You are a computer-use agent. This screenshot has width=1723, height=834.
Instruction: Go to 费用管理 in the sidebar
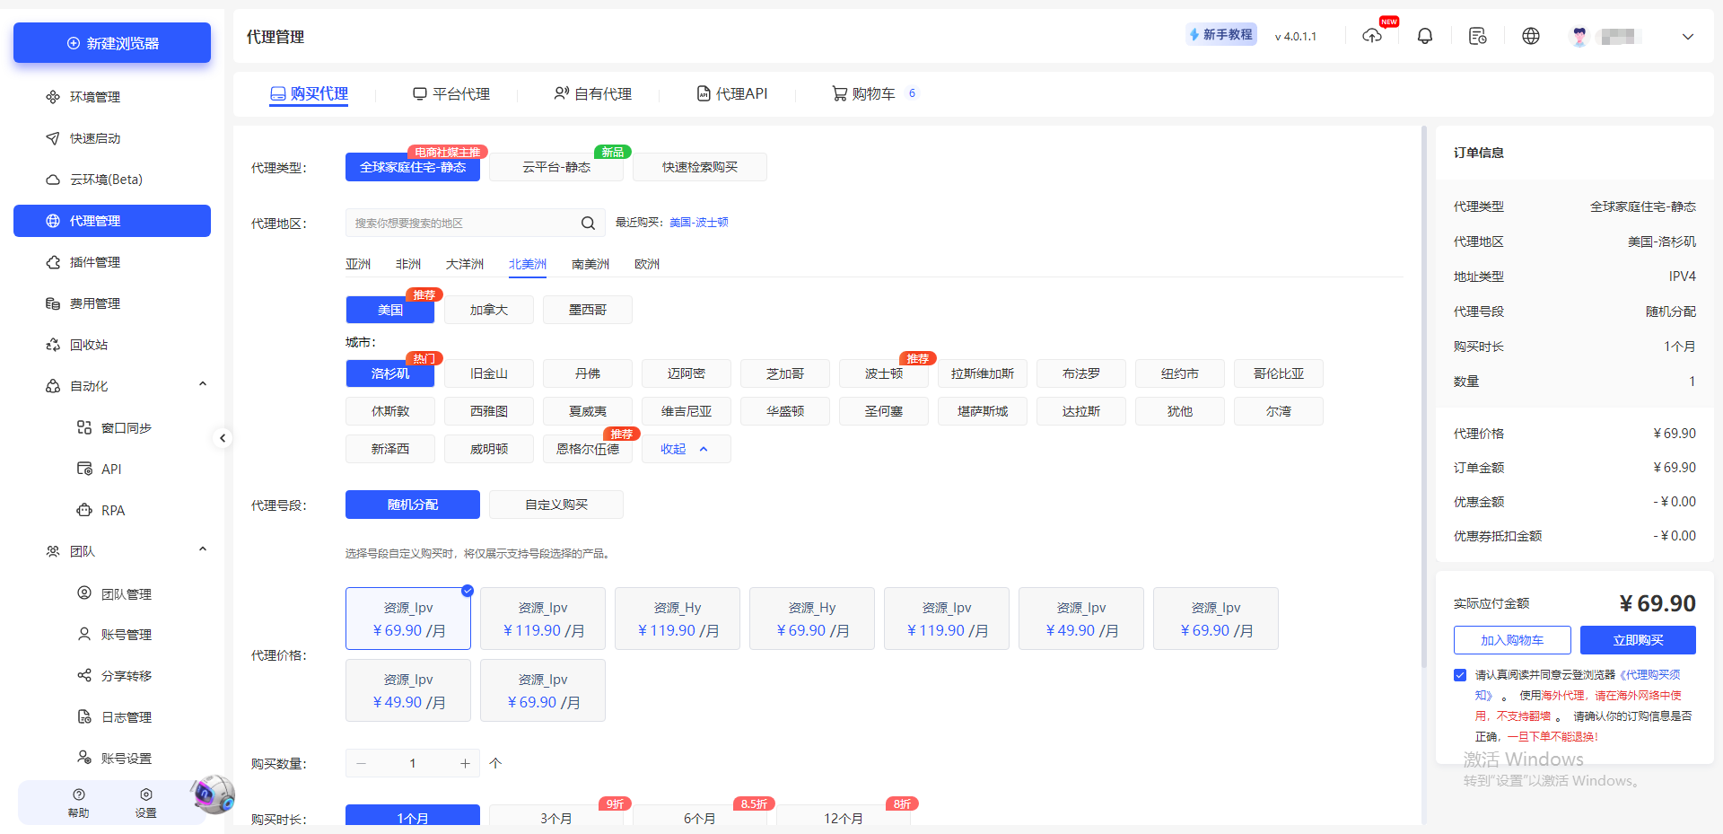click(95, 303)
